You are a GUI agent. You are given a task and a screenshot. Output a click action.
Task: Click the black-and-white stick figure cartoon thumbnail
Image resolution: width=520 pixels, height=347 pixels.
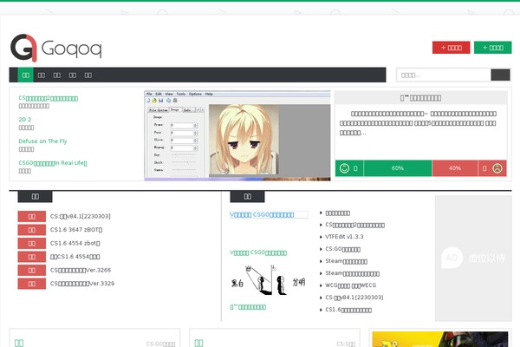tap(268, 280)
